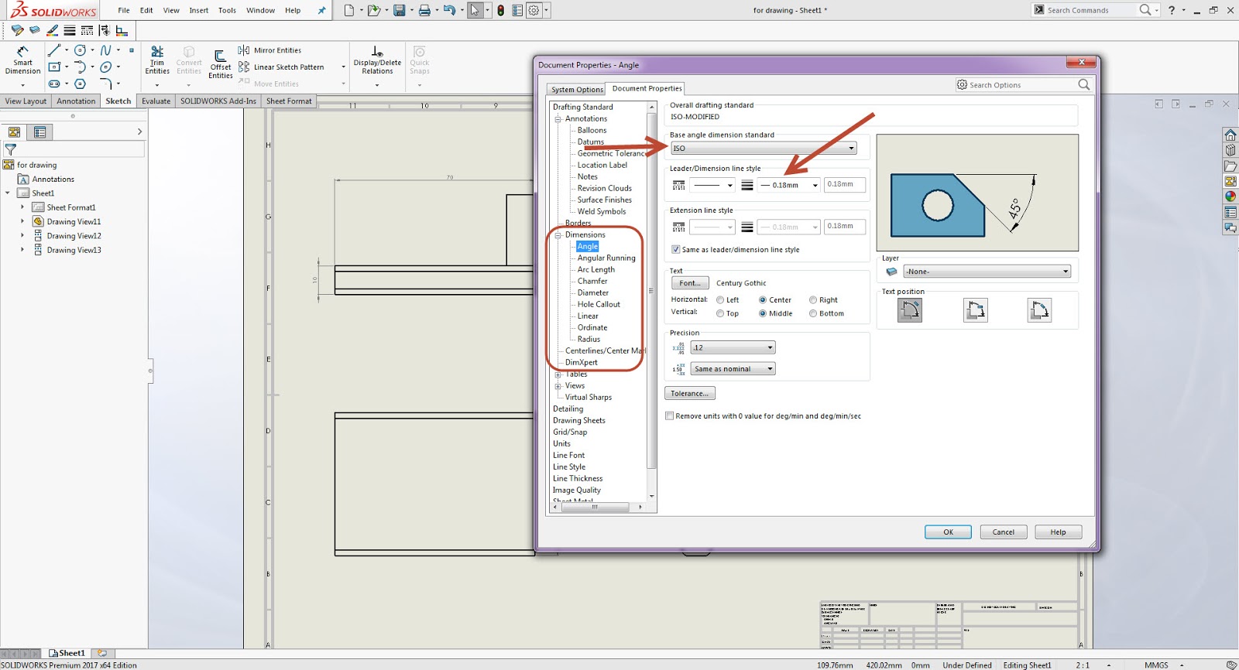Activate the Trim Entities tool
Viewport: 1239px width, 670px height.
coord(157,60)
